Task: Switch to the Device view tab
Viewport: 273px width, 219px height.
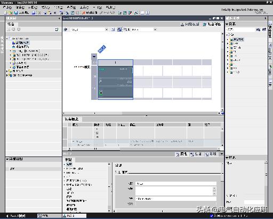Action: [x=212, y=24]
